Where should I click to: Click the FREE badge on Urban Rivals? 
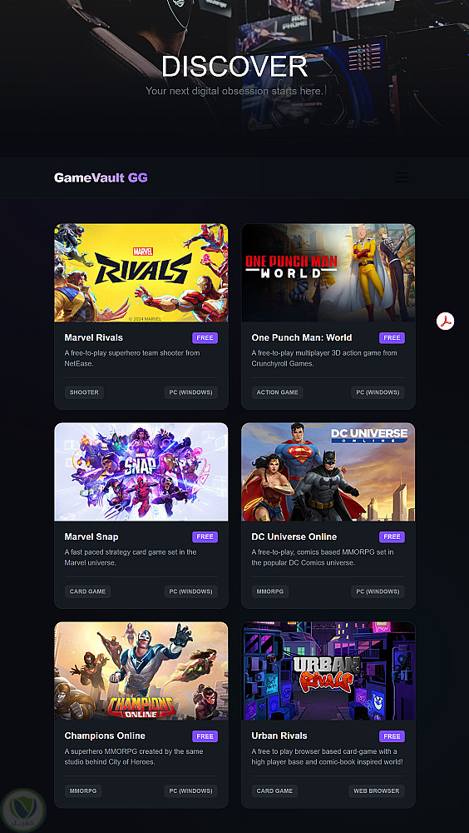click(392, 736)
